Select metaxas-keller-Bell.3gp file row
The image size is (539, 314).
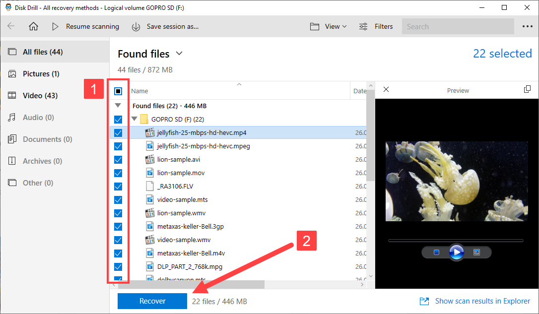pyautogui.click(x=238, y=226)
